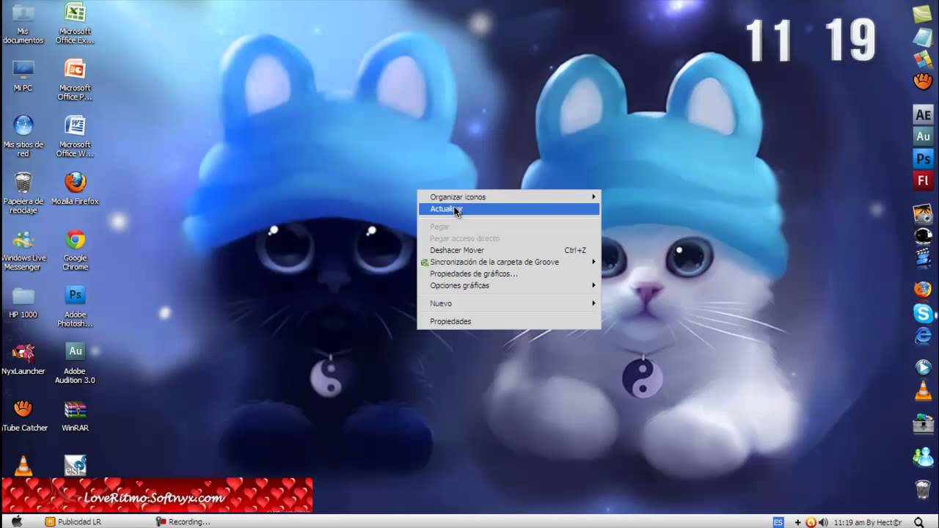Click Messenger people icon in dock
This screenshot has width=939, height=528.
point(923,456)
